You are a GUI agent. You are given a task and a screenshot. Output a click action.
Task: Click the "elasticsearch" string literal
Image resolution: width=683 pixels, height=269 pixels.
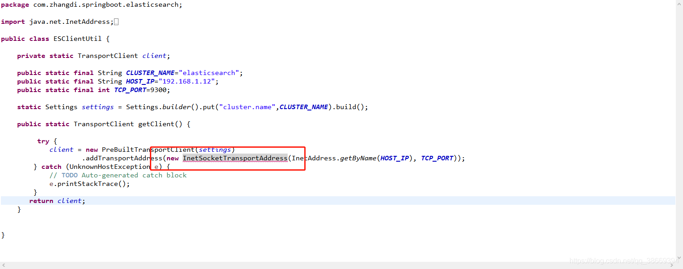(x=209, y=73)
